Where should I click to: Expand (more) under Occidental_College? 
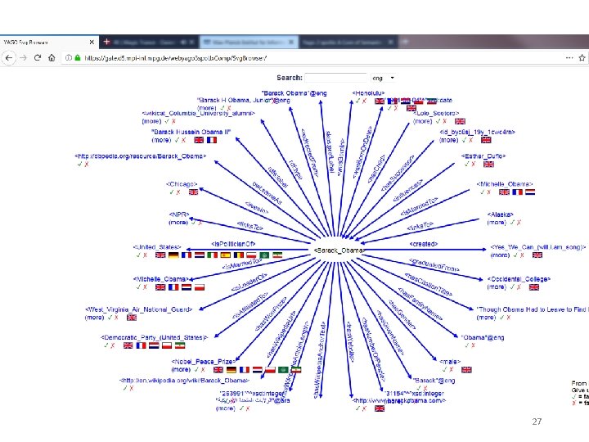coord(497,287)
